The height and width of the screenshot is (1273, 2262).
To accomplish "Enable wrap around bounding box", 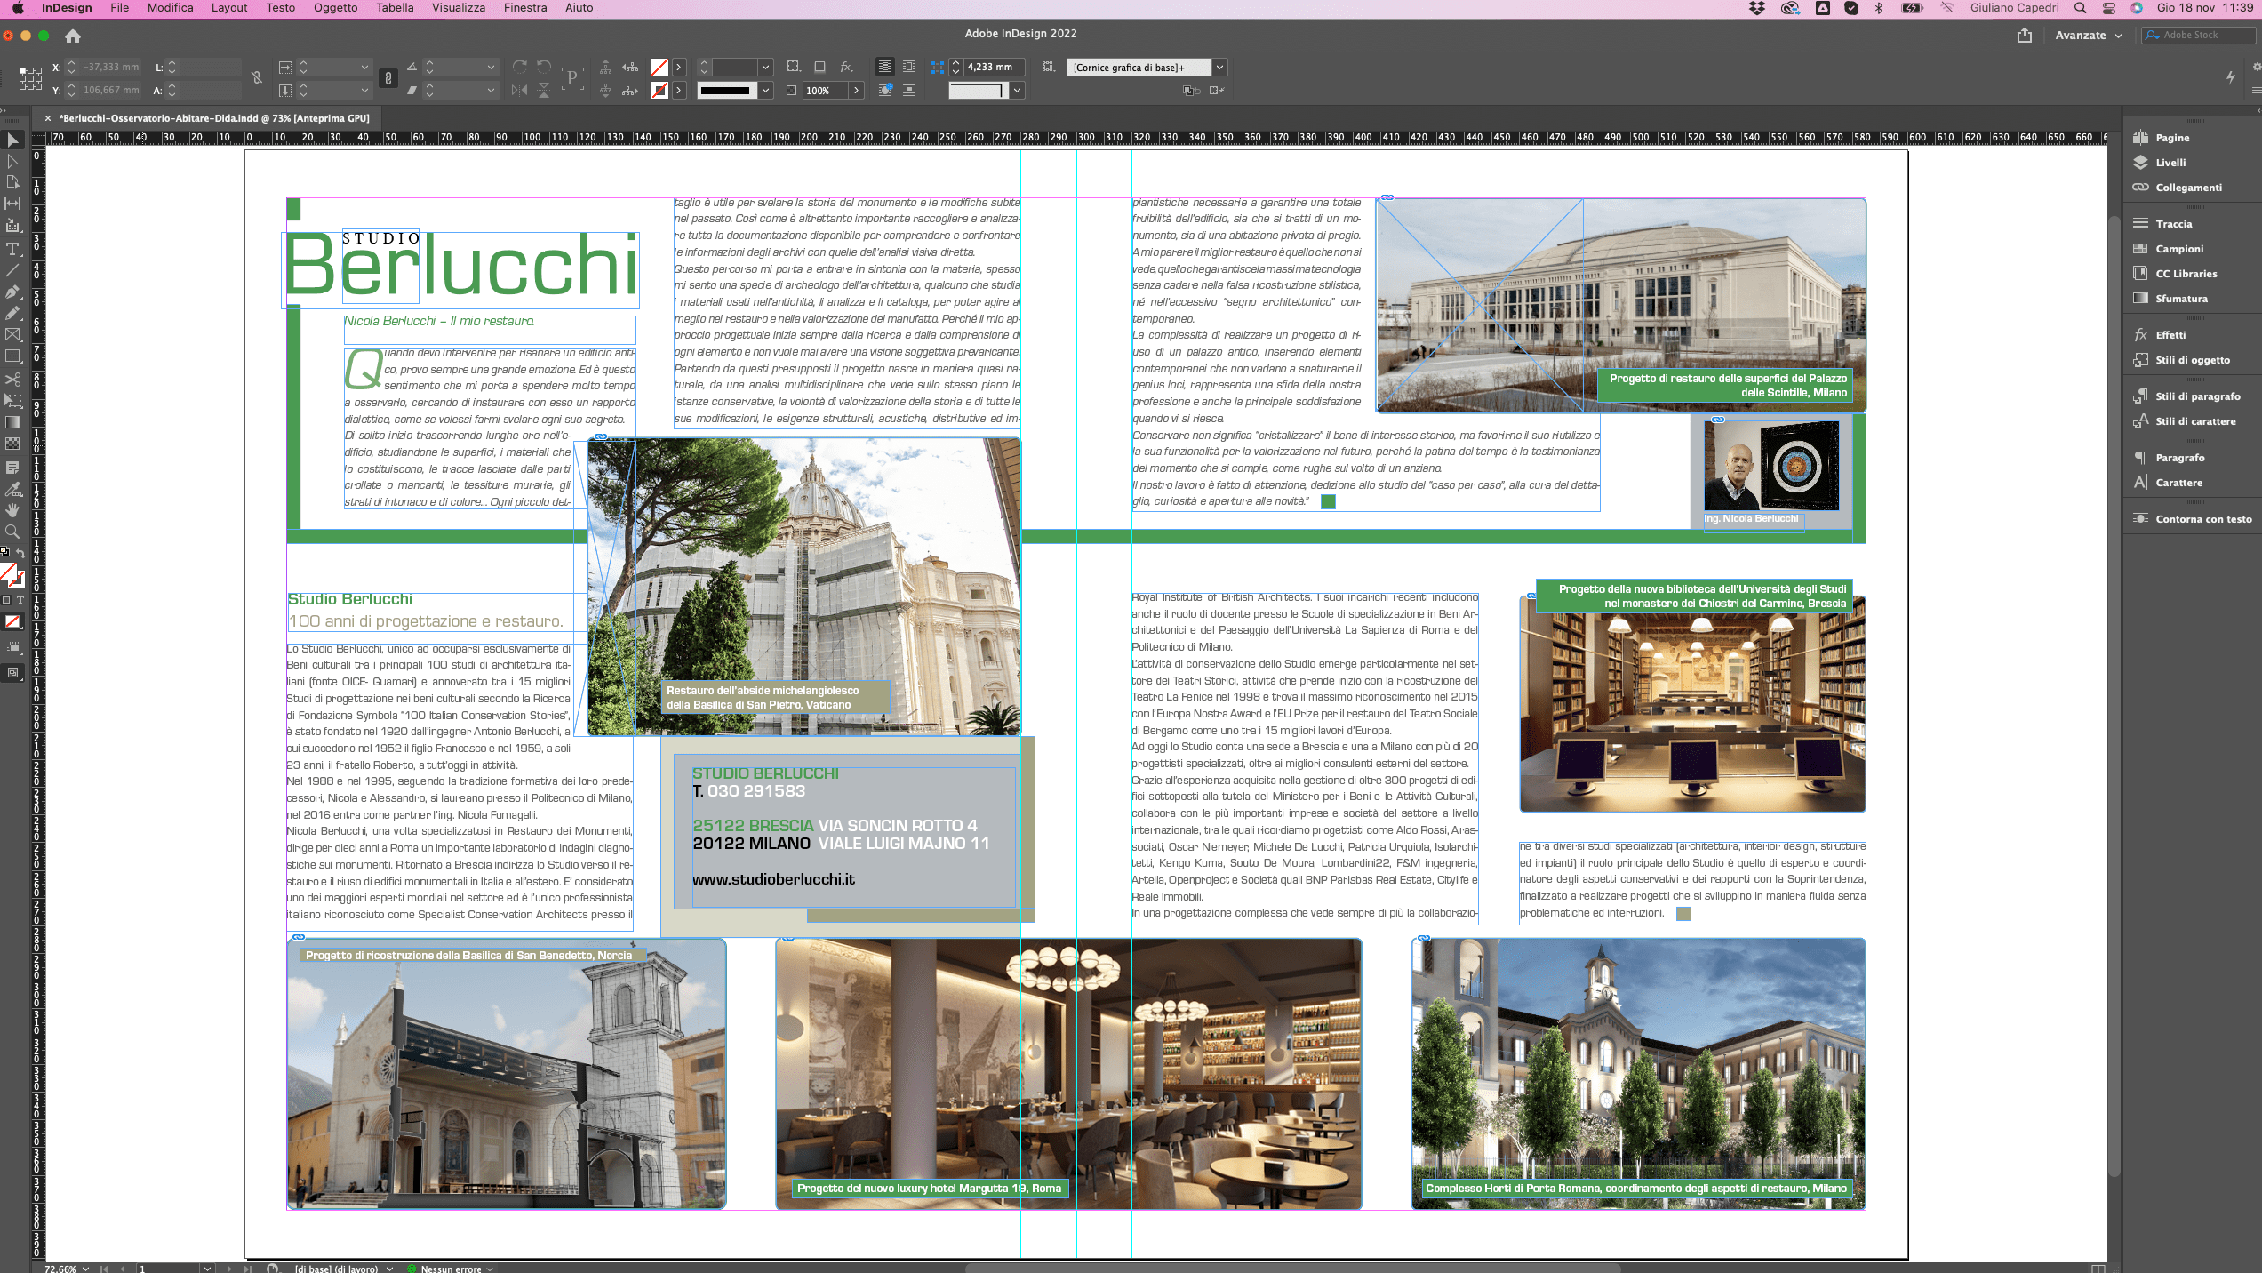I will [x=909, y=67].
